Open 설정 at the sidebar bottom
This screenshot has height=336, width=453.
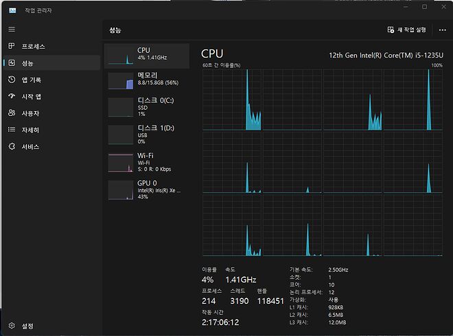(52, 326)
